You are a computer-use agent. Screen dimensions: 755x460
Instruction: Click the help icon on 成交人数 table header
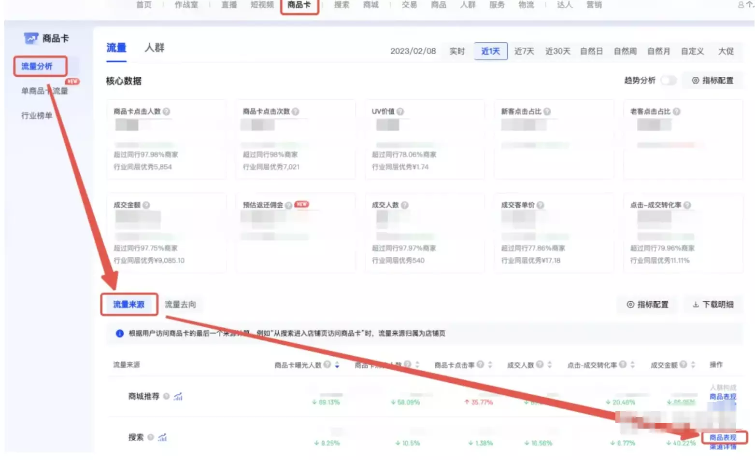tap(540, 364)
